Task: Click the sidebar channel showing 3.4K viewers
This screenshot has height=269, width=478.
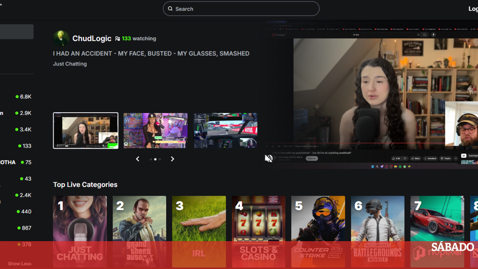Action: click(x=17, y=129)
